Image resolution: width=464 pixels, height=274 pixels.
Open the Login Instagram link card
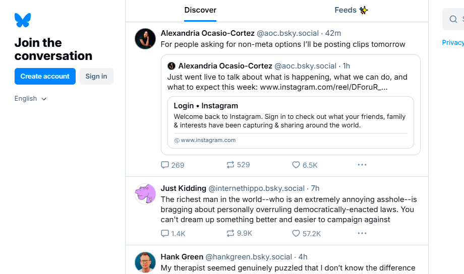(291, 122)
